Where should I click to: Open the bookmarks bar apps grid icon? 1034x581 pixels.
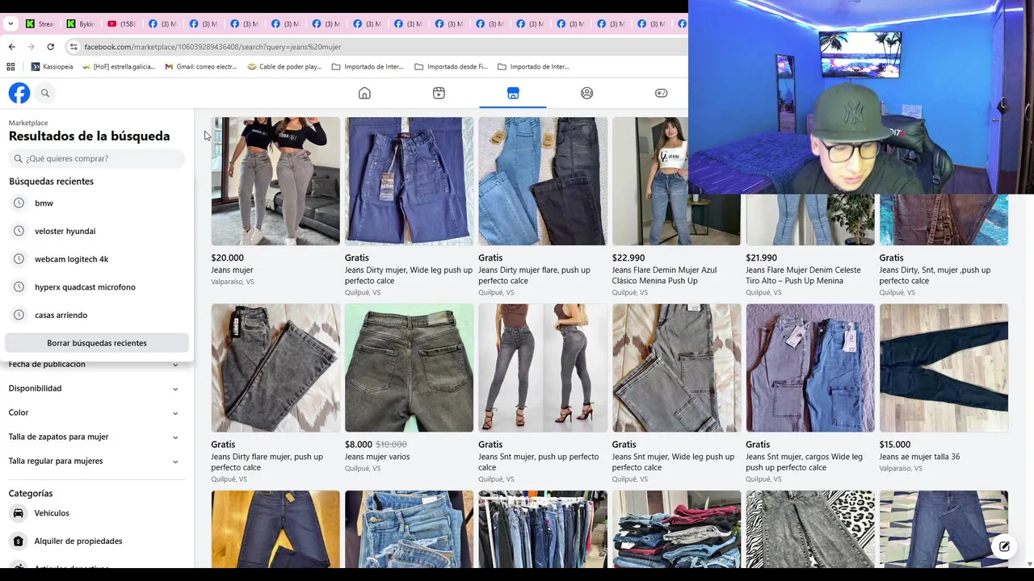tap(11, 67)
